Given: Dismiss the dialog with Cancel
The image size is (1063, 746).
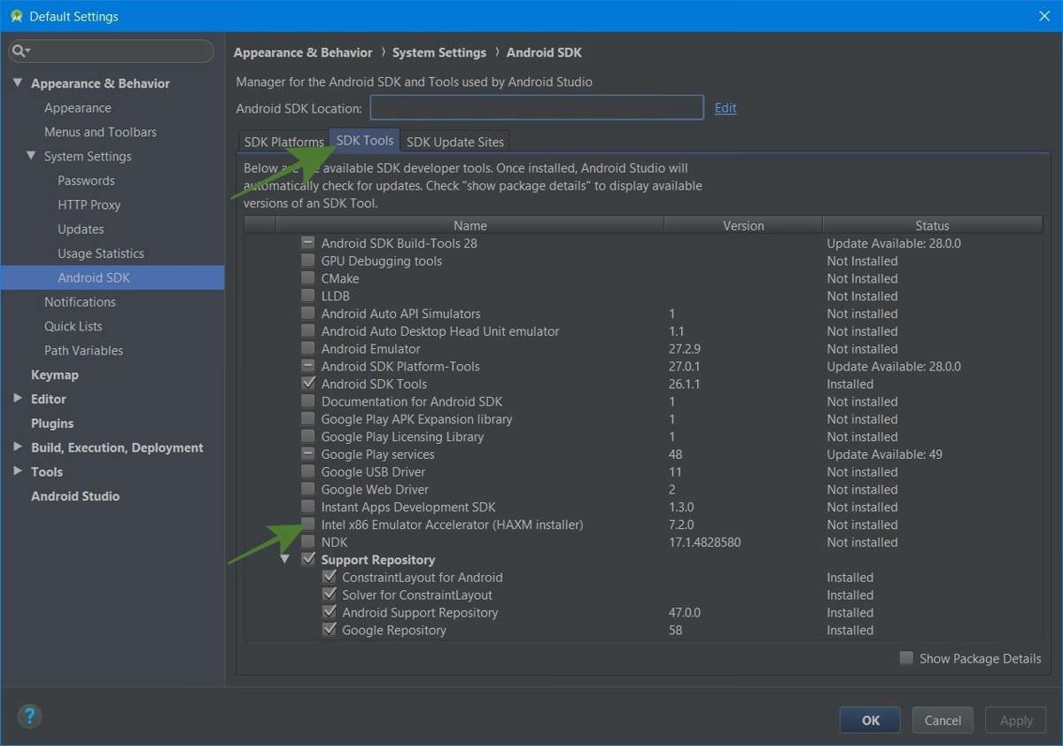Looking at the screenshot, I should [943, 720].
